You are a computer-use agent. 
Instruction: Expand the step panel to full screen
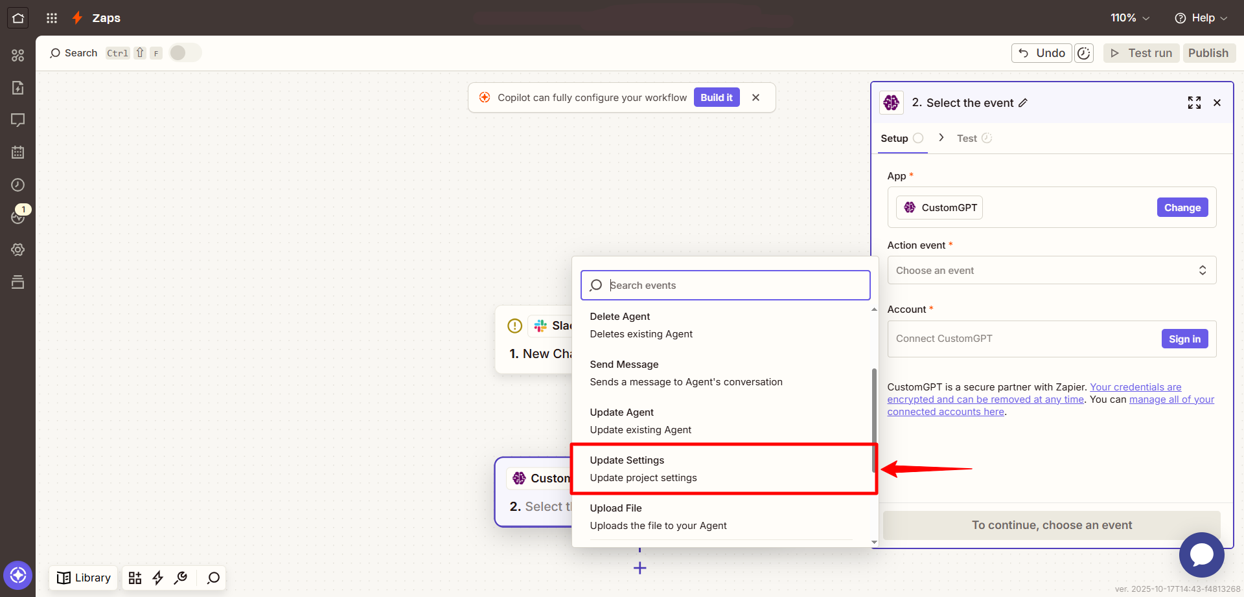coord(1194,103)
